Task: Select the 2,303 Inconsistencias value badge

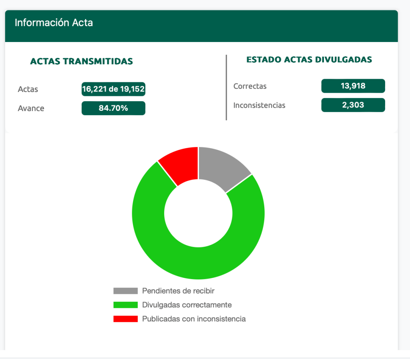Action: (353, 105)
